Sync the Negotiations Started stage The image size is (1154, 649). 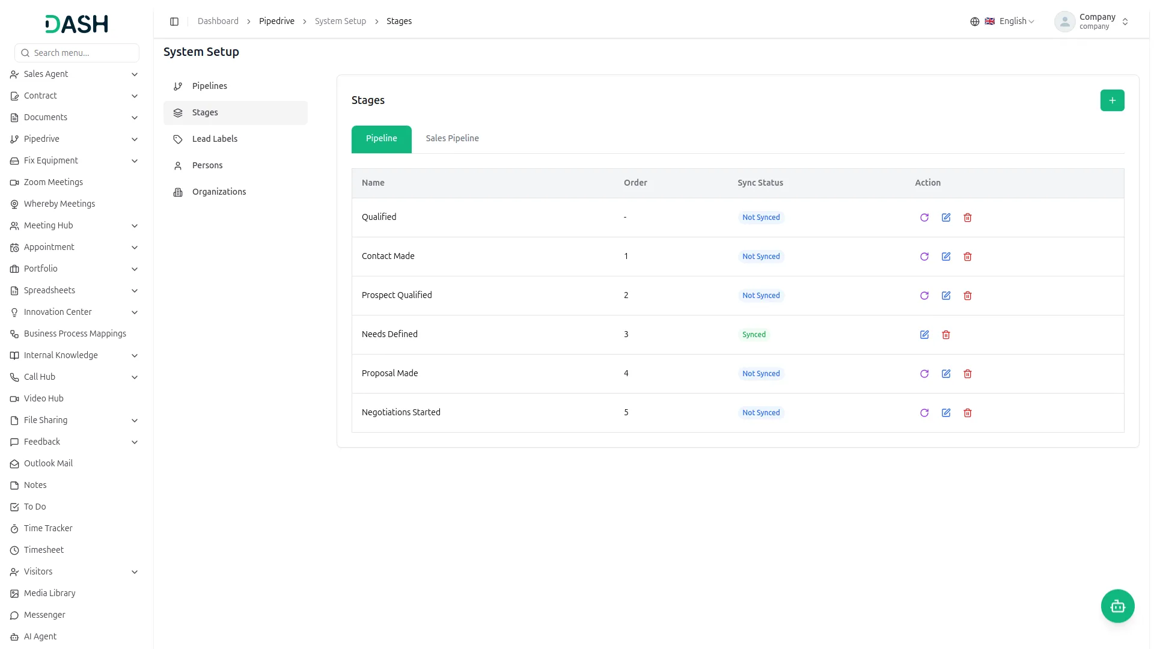(x=924, y=413)
